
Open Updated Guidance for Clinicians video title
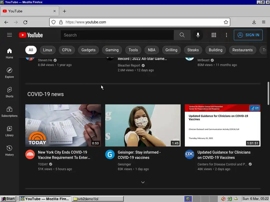point(224,155)
